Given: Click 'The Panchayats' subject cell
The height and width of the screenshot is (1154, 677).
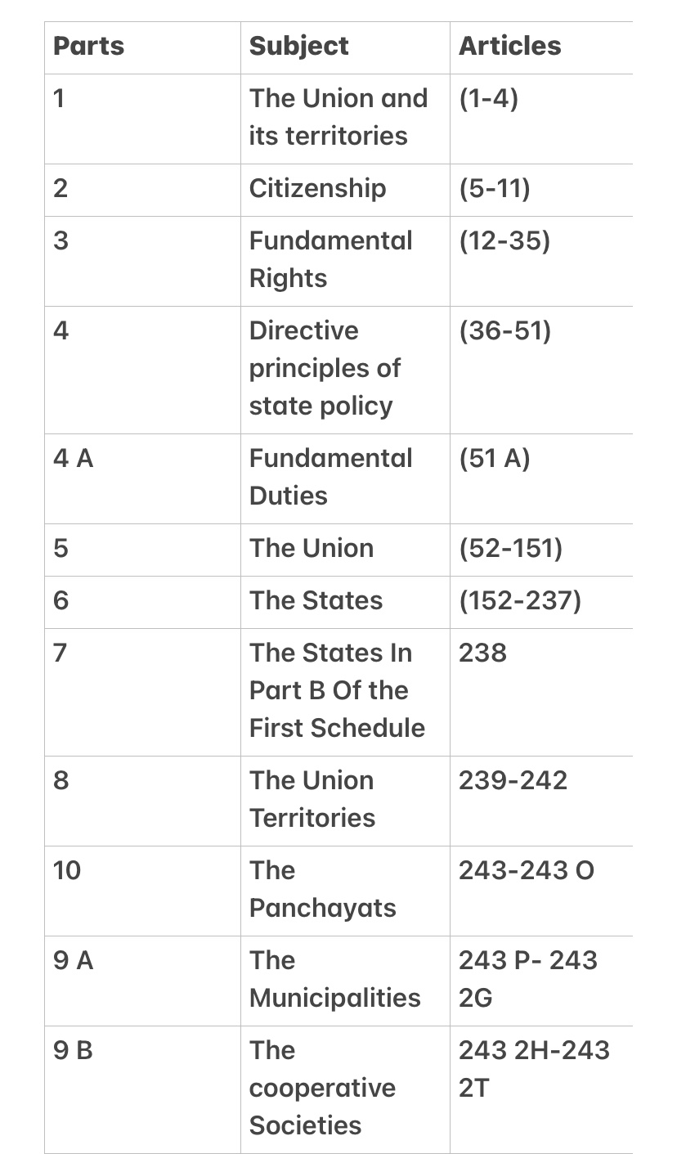Looking at the screenshot, I should 322,889.
